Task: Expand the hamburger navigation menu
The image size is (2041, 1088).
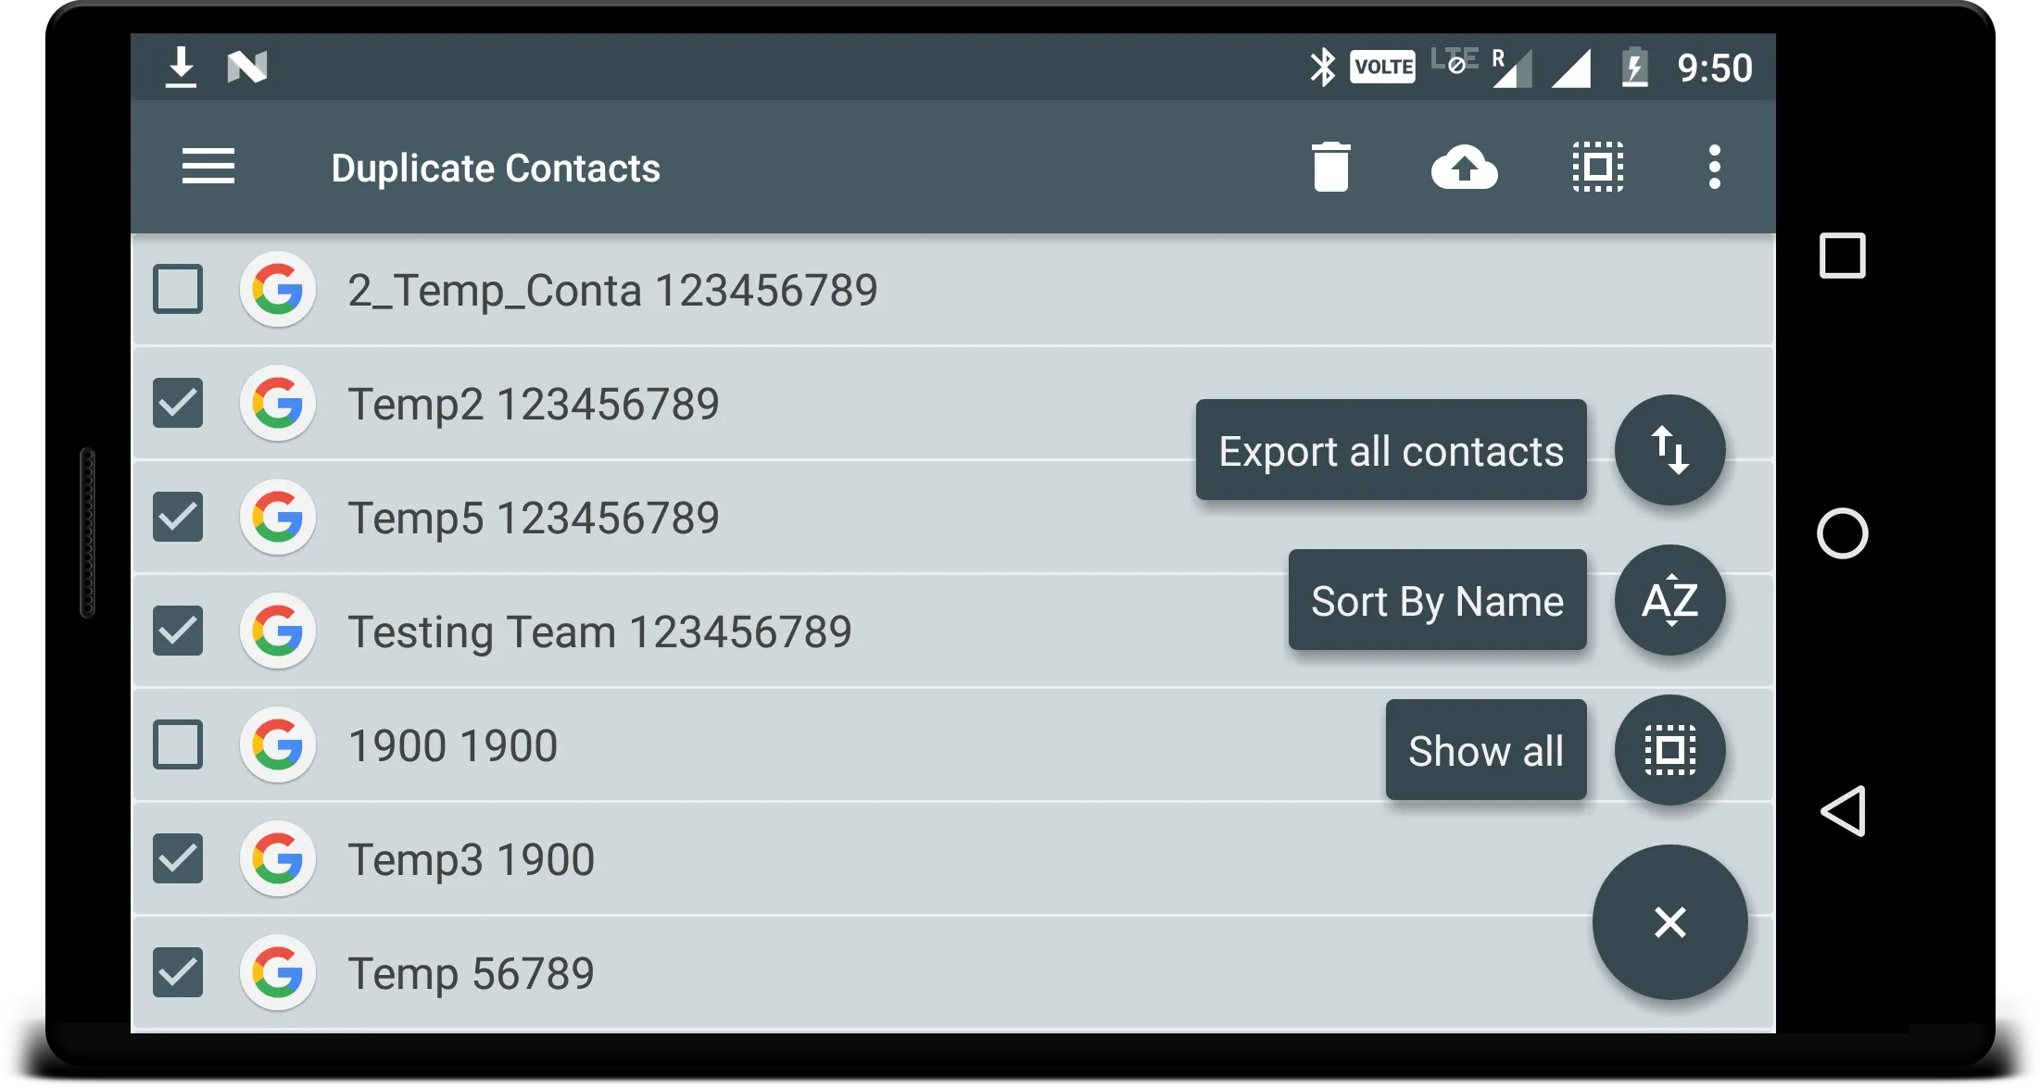Action: click(208, 166)
